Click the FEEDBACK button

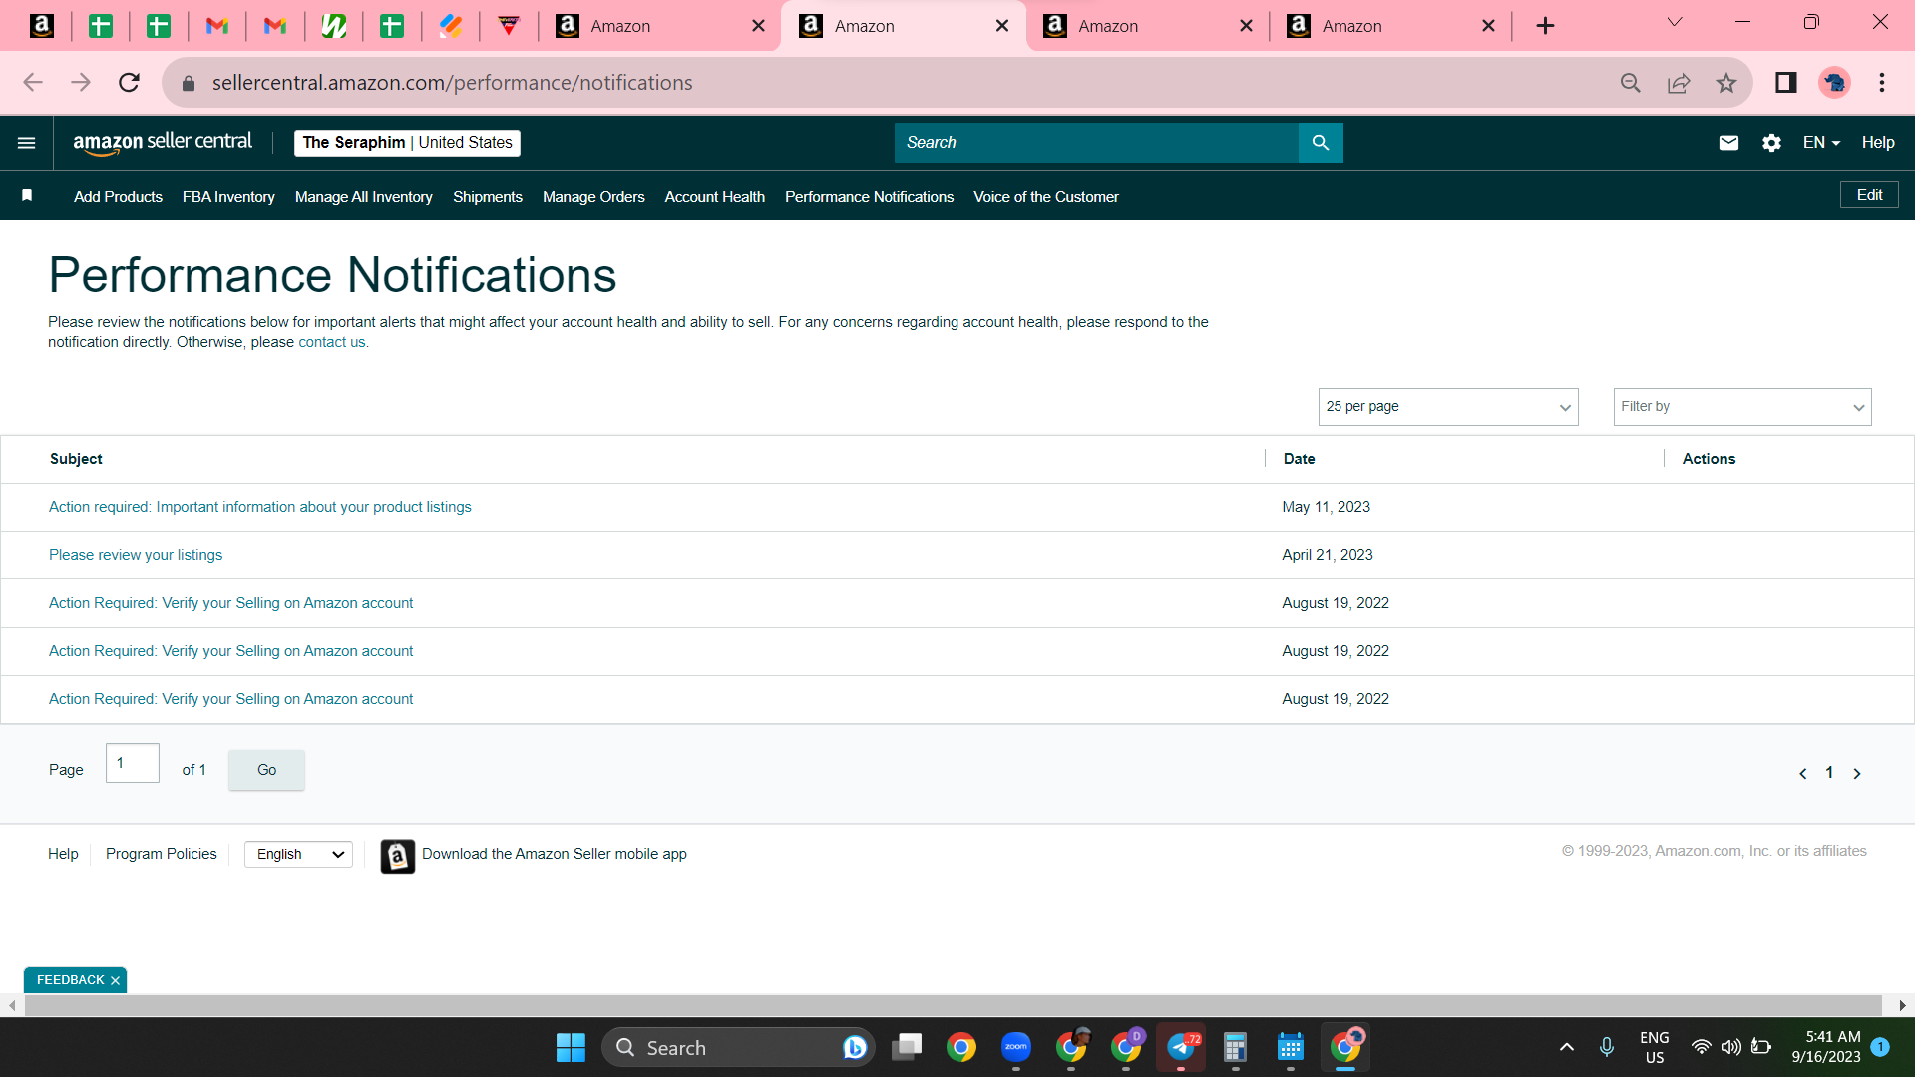(70, 980)
